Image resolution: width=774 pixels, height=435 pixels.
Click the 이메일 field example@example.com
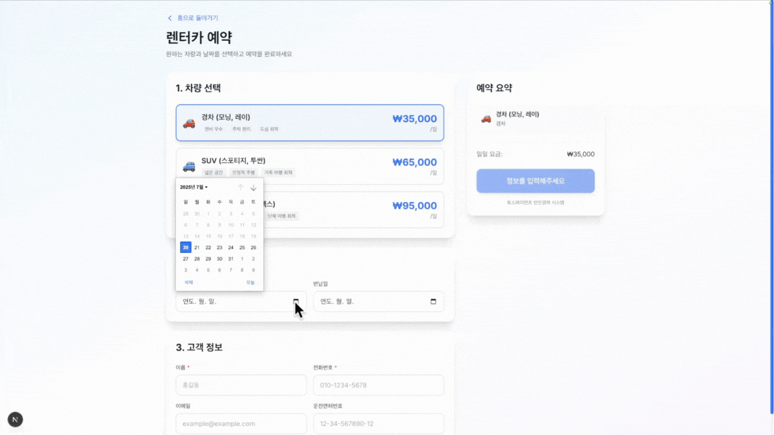click(241, 424)
